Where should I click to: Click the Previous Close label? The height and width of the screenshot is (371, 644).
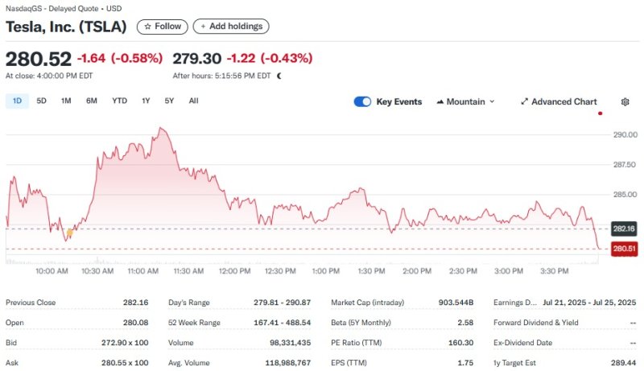(31, 303)
